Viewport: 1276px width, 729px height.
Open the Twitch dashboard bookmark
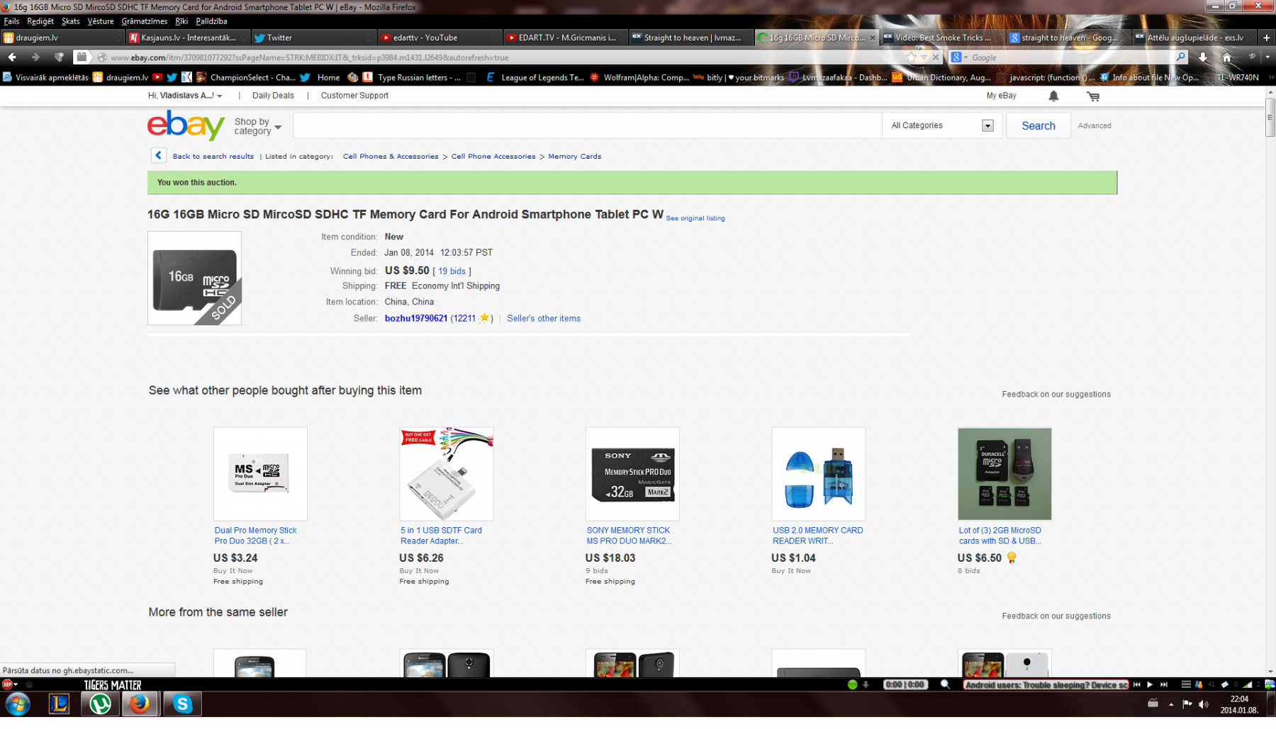[x=838, y=77]
